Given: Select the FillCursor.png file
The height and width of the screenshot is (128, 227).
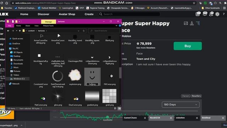Looking at the screenshot, I should [110, 79].
